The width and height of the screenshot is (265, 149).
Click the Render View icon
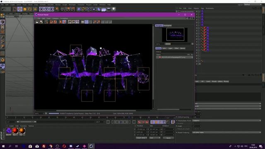point(62,9)
